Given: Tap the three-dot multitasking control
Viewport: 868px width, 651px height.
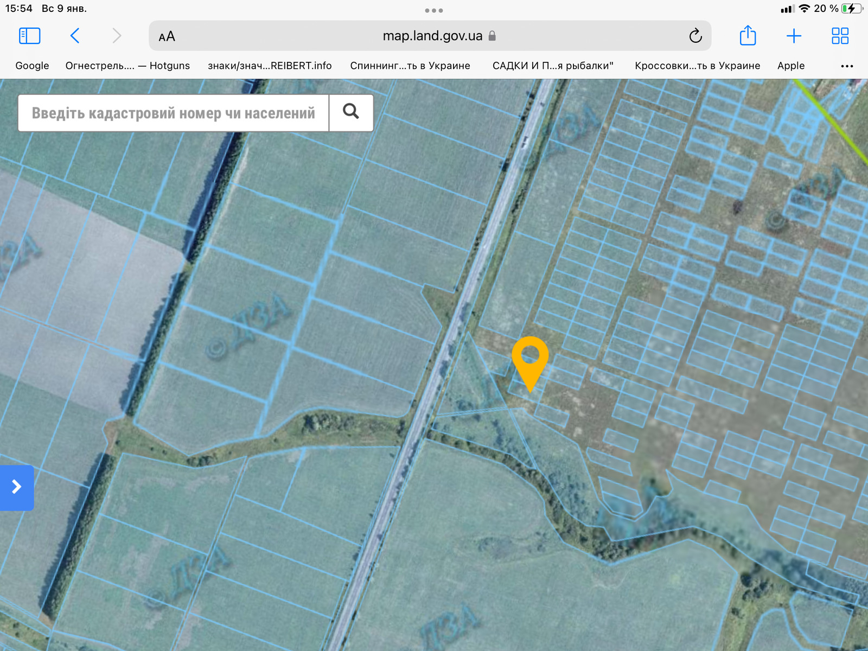Looking at the screenshot, I should click(x=434, y=10).
